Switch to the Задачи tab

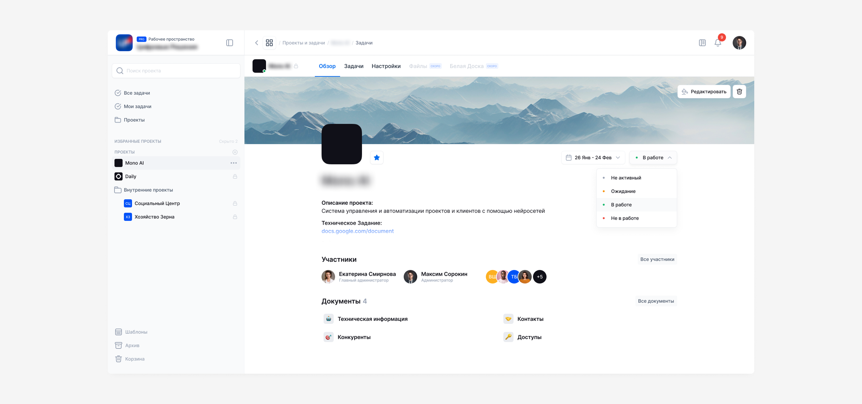[x=354, y=66]
